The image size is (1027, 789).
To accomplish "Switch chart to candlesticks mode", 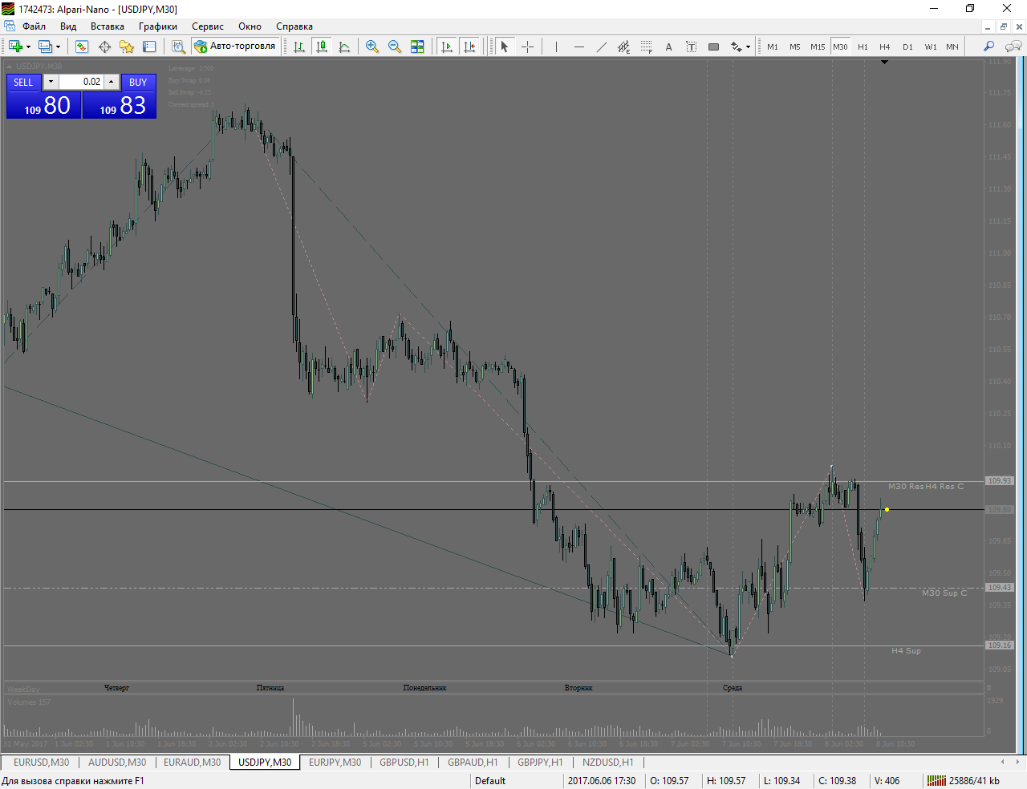I will pyautogui.click(x=322, y=47).
